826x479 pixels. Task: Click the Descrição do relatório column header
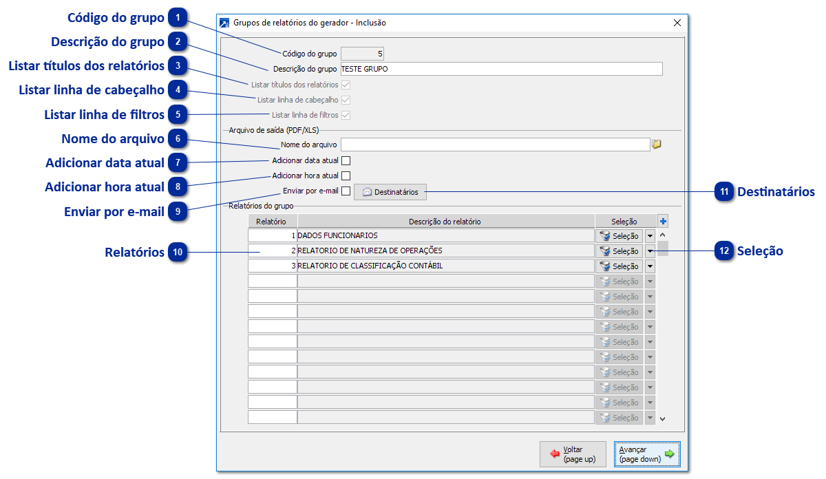tap(445, 222)
